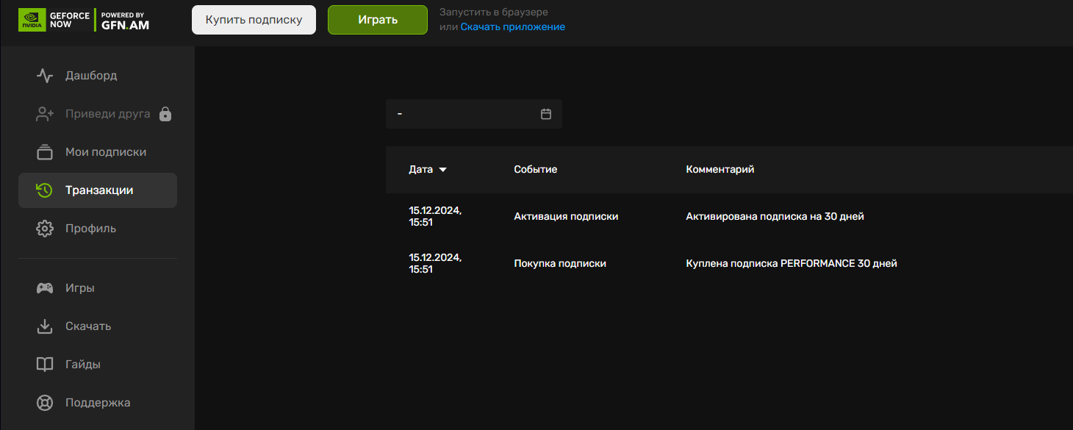Click the date range input field

pyautogui.click(x=463, y=114)
